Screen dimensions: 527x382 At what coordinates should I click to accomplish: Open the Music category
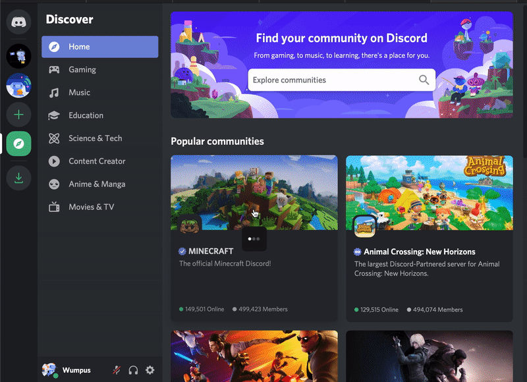pos(100,92)
